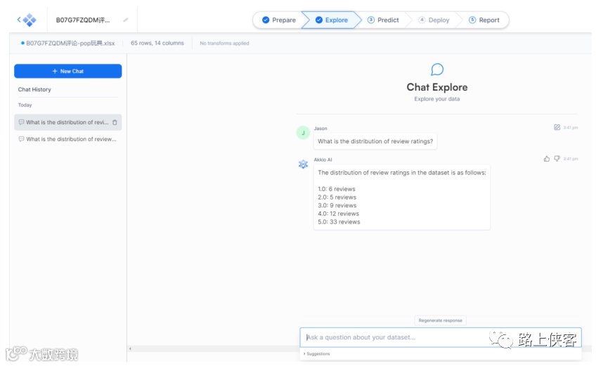Click the project title B07G7FZQDM

click(x=83, y=20)
